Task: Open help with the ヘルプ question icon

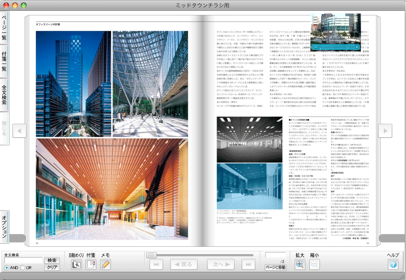Action: pyautogui.click(x=393, y=264)
